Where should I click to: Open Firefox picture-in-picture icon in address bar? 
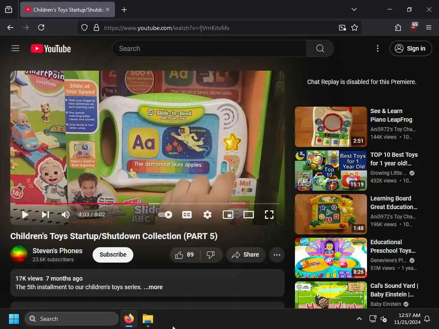click(x=342, y=27)
